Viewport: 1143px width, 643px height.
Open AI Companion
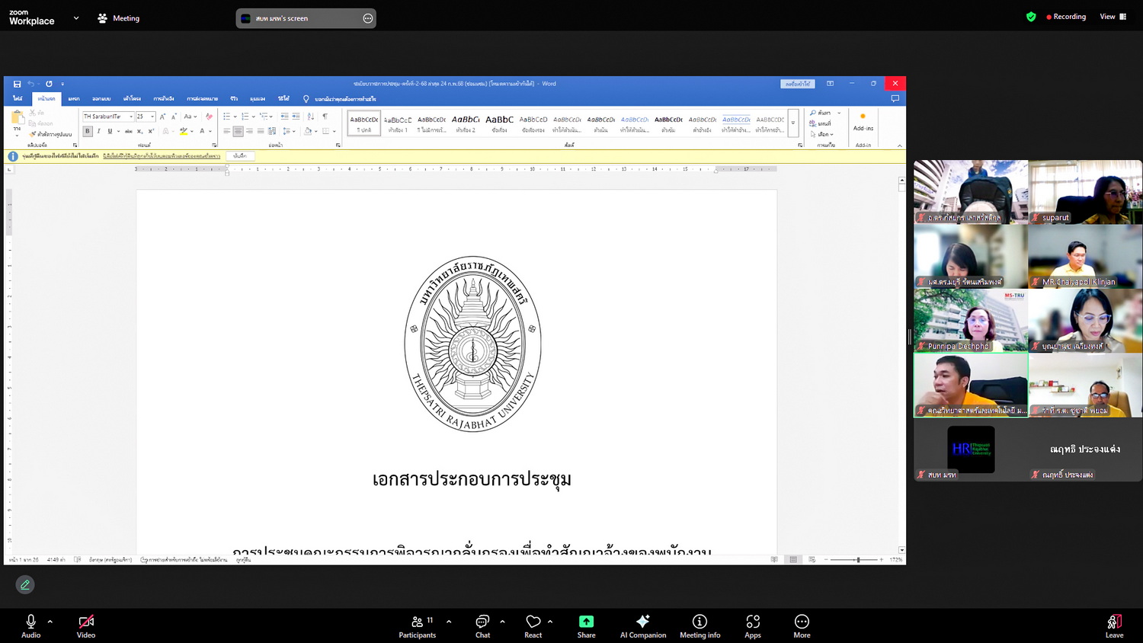pyautogui.click(x=642, y=625)
